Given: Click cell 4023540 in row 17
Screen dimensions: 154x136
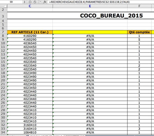Looking at the screenshot, I should [30, 69].
